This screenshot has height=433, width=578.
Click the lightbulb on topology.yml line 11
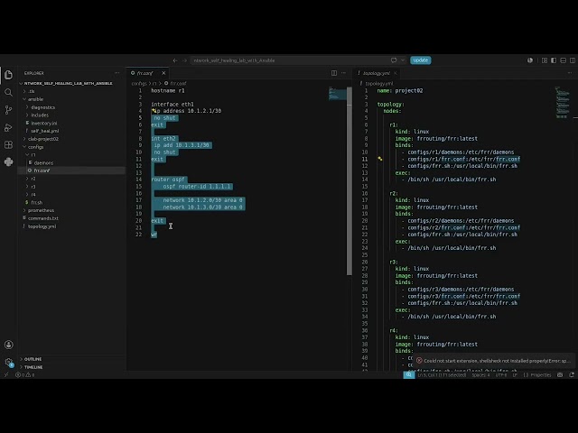pos(380,159)
